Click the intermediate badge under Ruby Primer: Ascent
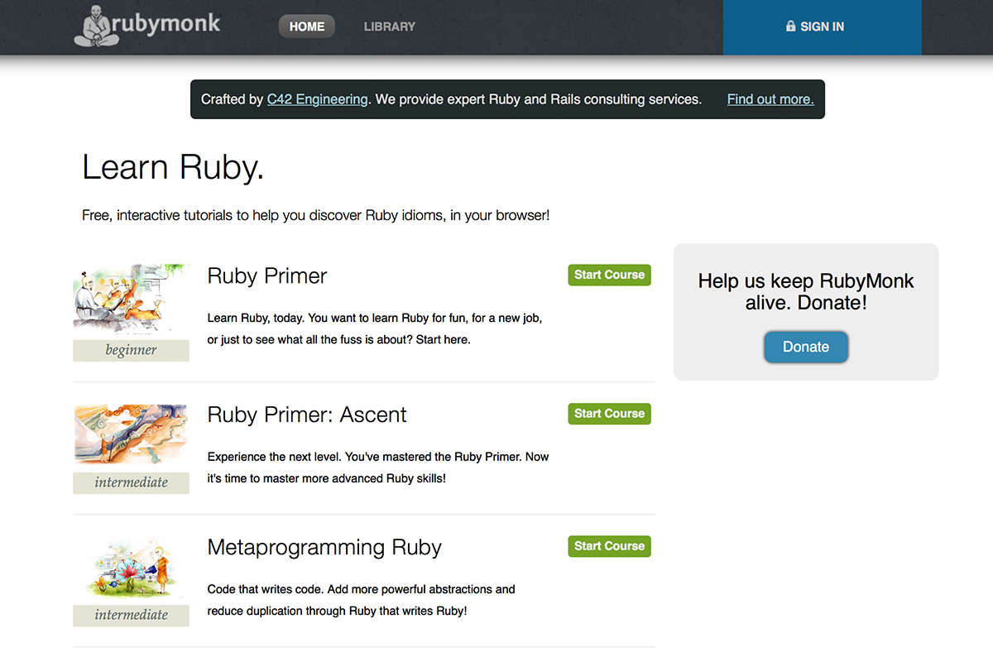The image size is (993, 662). tap(131, 482)
